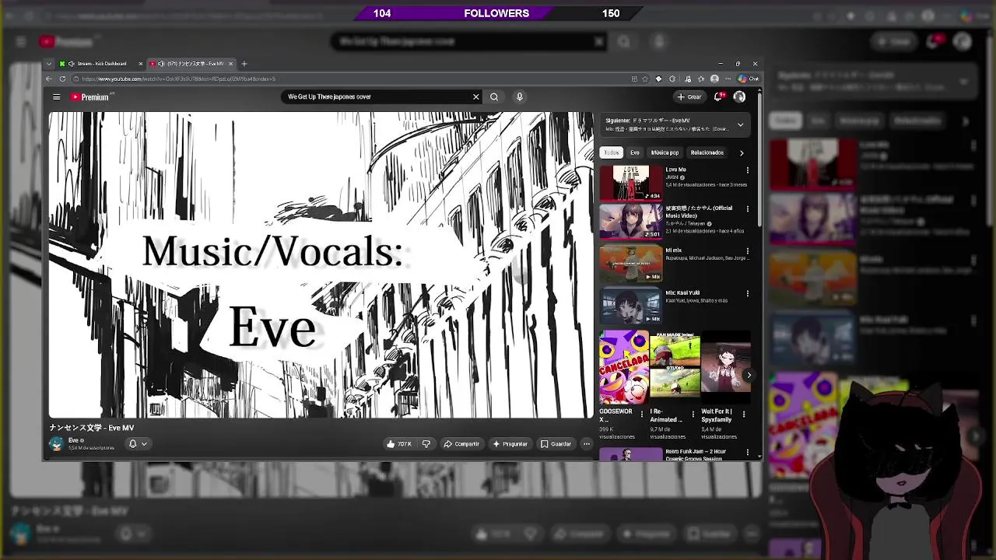996x560 pixels.
Task: Reload the page with refresh icon
Action: point(62,79)
